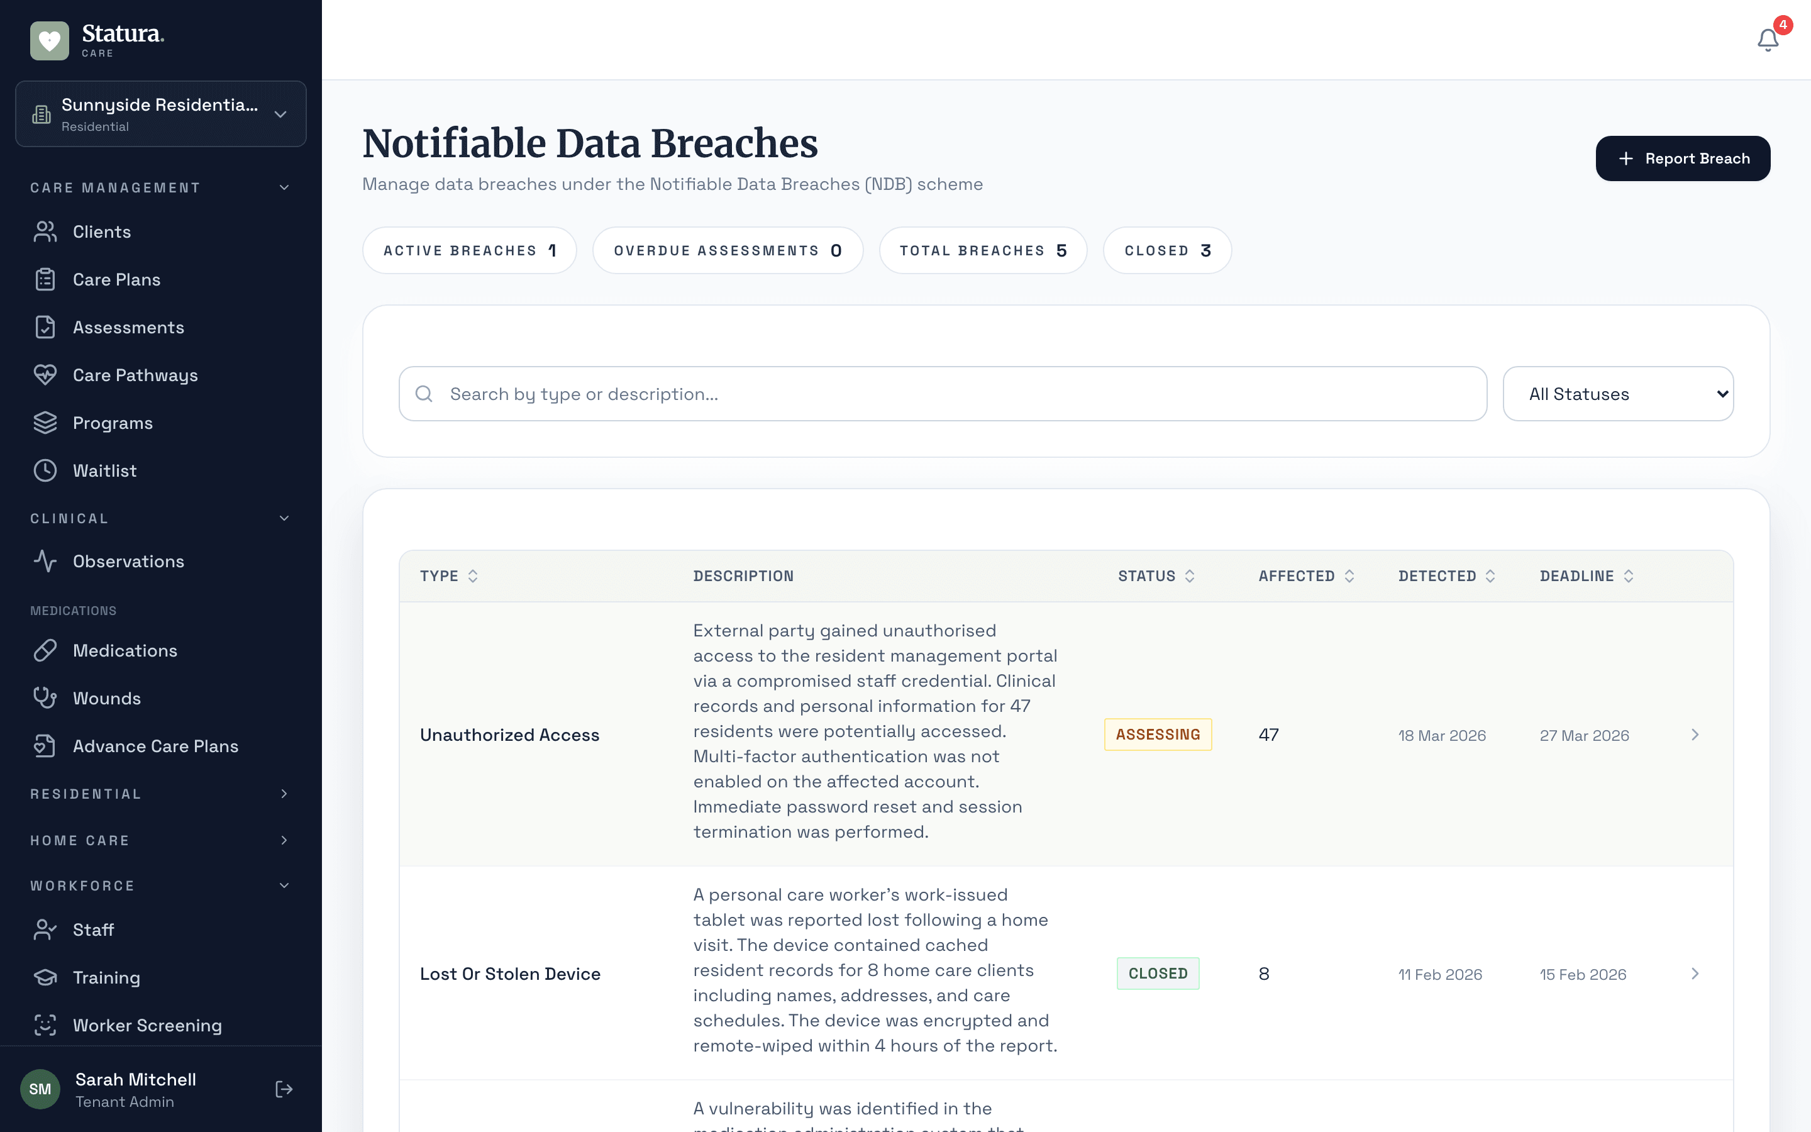The width and height of the screenshot is (1811, 1132).
Task: Click the "11 Feb 2026" detected date
Action: point(1440,974)
